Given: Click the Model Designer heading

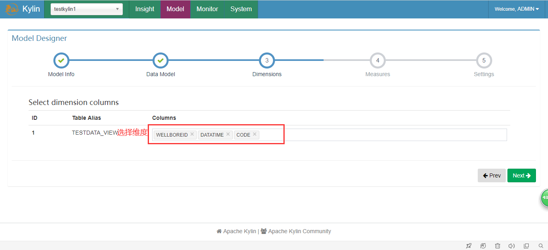Looking at the screenshot, I should tap(39, 38).
